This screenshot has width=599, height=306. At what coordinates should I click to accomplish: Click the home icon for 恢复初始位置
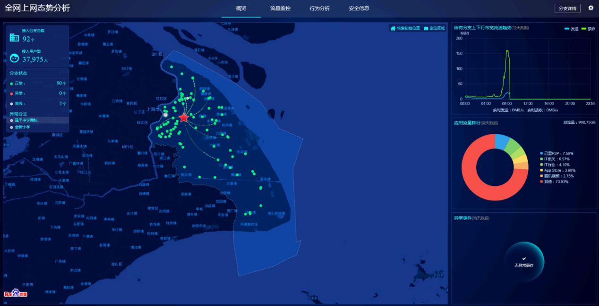(393, 28)
